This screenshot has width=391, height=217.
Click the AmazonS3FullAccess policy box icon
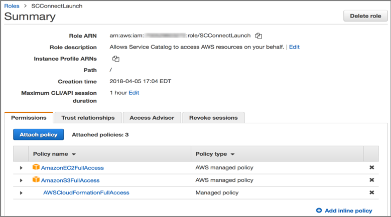coord(36,179)
